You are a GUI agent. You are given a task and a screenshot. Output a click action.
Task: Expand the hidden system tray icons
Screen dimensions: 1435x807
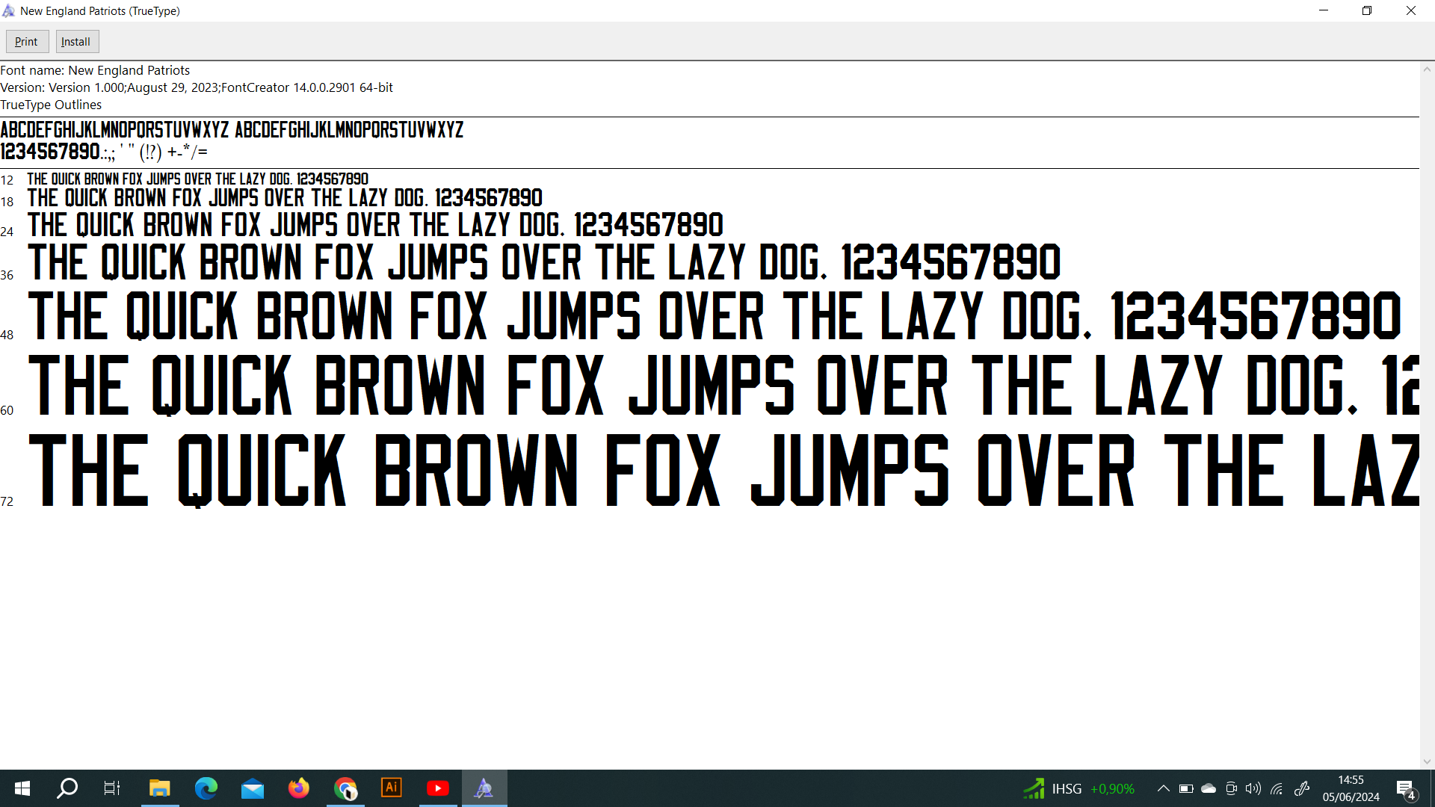click(x=1163, y=788)
